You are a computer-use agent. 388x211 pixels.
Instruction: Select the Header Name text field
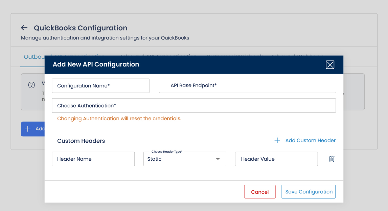[93, 159]
